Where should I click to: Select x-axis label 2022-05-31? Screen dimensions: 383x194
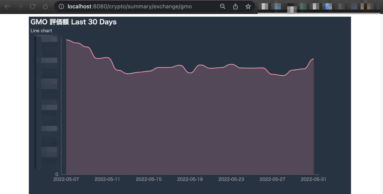(x=313, y=179)
